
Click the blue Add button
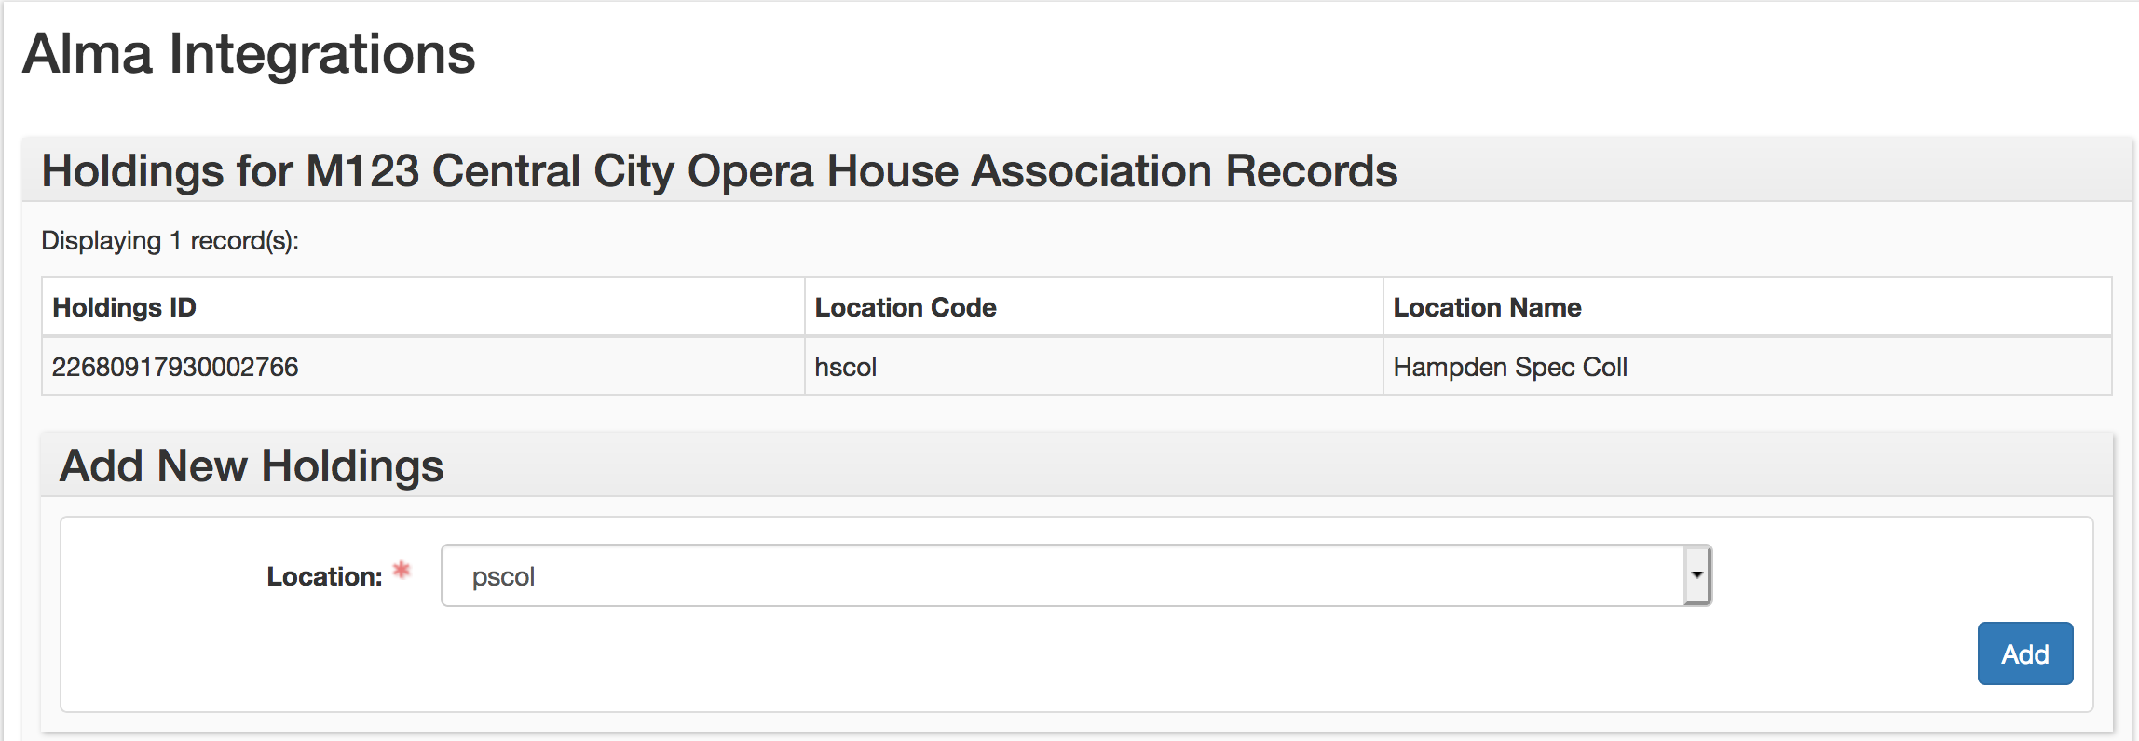2025,653
